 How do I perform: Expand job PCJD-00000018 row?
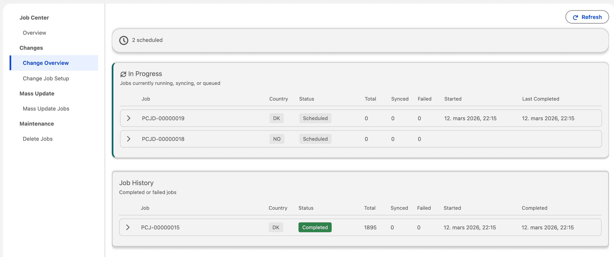point(129,139)
